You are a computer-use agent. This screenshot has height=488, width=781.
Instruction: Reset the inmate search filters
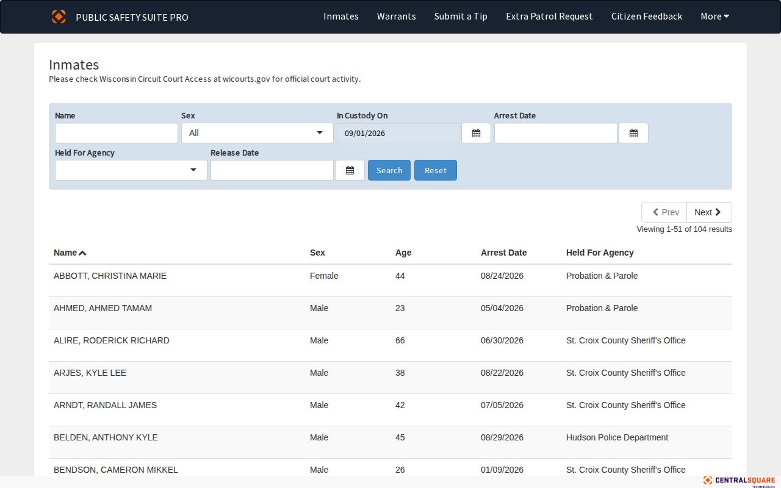tap(436, 170)
